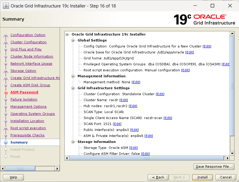The height and width of the screenshot is (182, 239).
Task: Collapse the Oracle Grid Infrastructure 19c Installer root node
Action: pyautogui.click(x=67, y=34)
